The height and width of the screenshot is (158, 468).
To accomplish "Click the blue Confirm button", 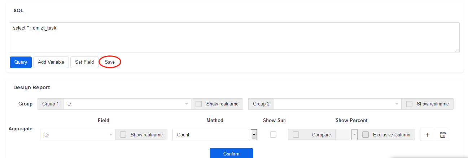I will [x=231, y=153].
